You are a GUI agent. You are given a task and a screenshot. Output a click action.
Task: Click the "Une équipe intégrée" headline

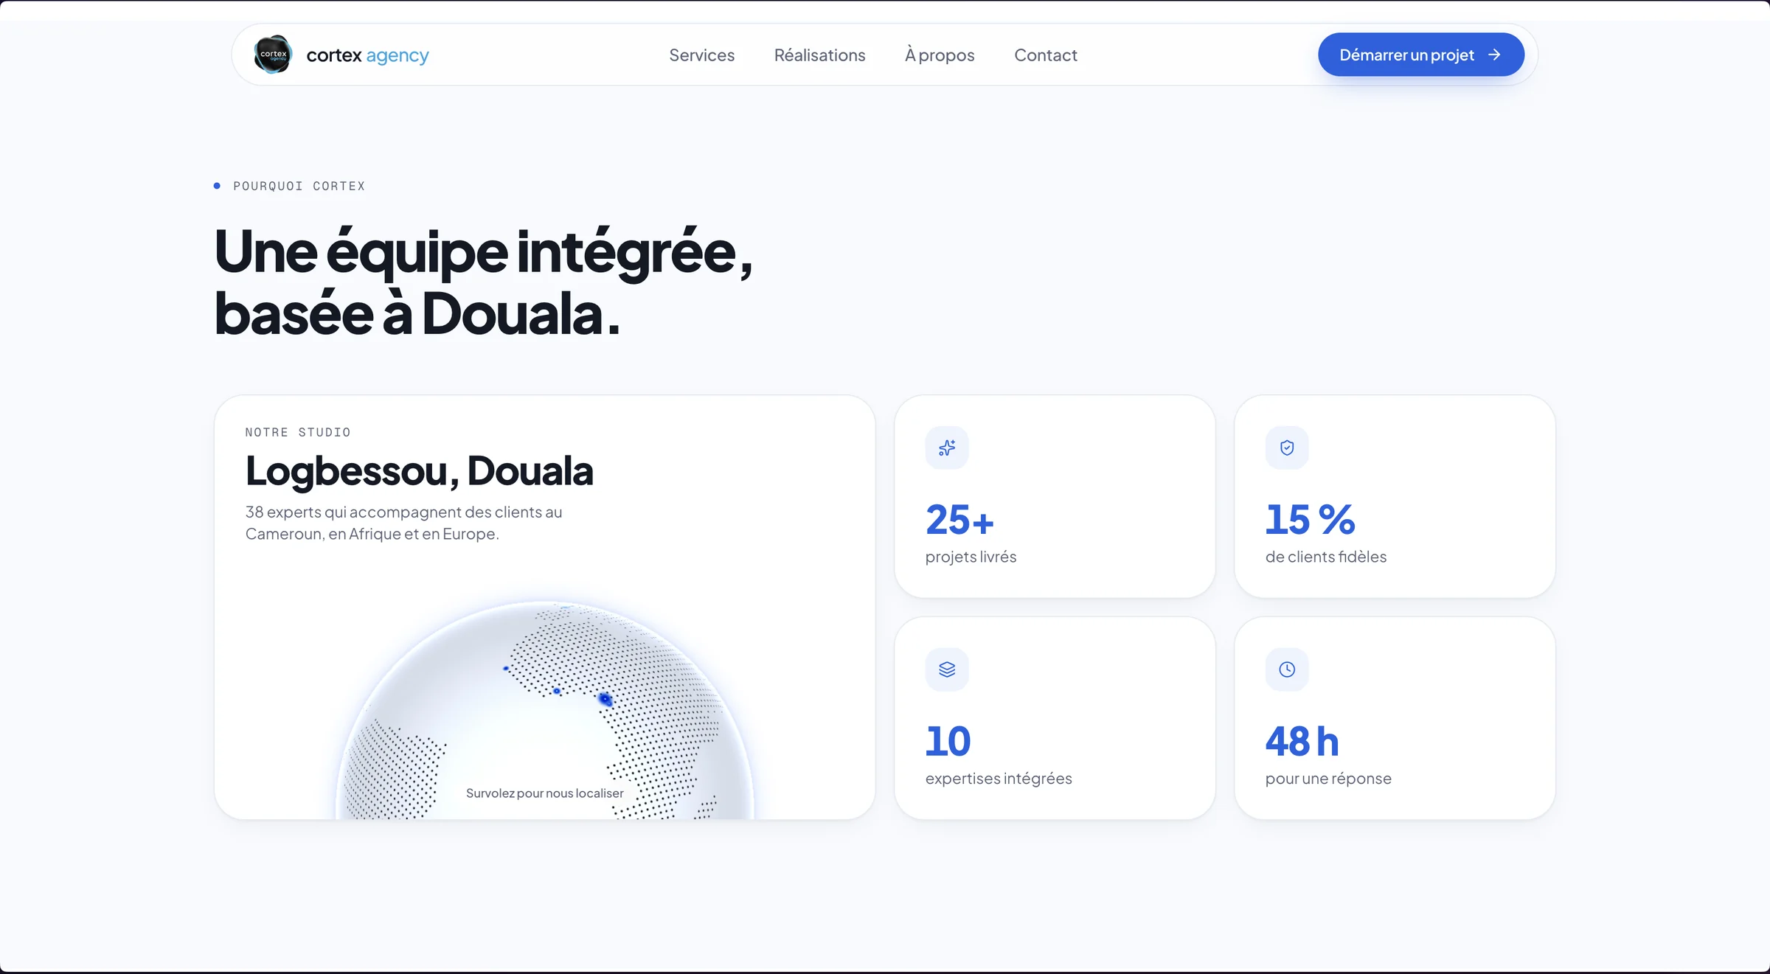[x=483, y=282]
